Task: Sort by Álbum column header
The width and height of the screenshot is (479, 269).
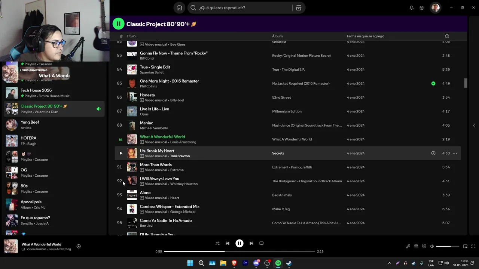Action: tap(277, 36)
